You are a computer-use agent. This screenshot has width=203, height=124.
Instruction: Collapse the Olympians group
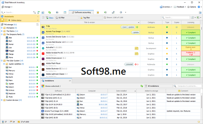point(2,28)
